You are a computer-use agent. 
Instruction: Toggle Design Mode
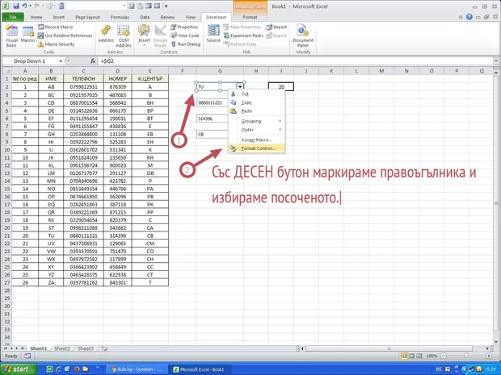pos(160,36)
